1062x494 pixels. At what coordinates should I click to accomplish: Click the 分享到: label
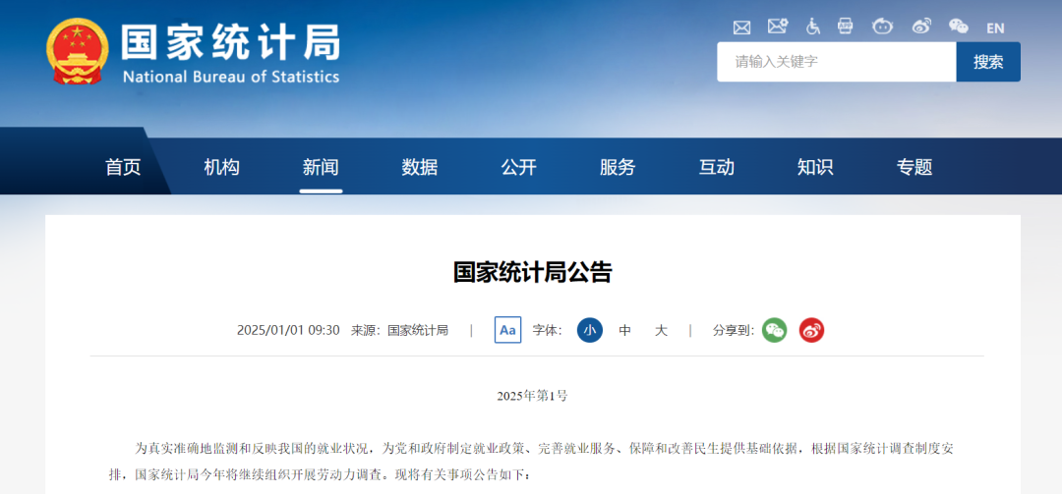coord(734,330)
